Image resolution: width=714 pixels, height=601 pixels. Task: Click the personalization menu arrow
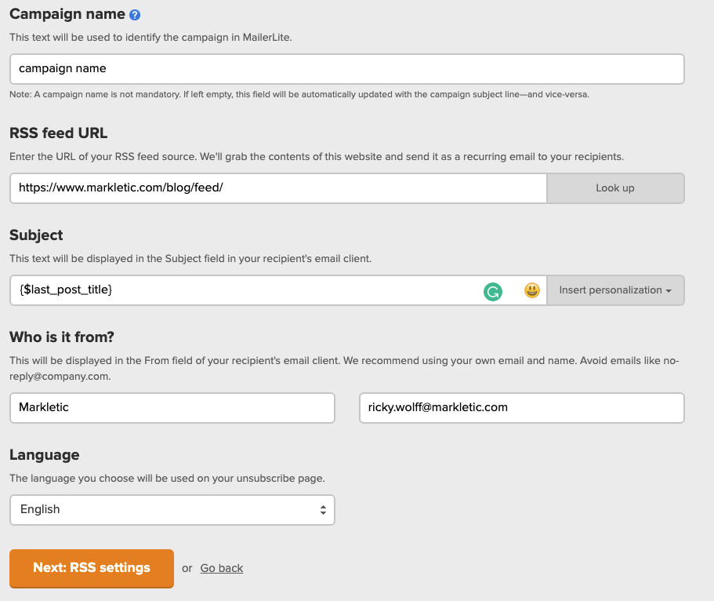[670, 290]
